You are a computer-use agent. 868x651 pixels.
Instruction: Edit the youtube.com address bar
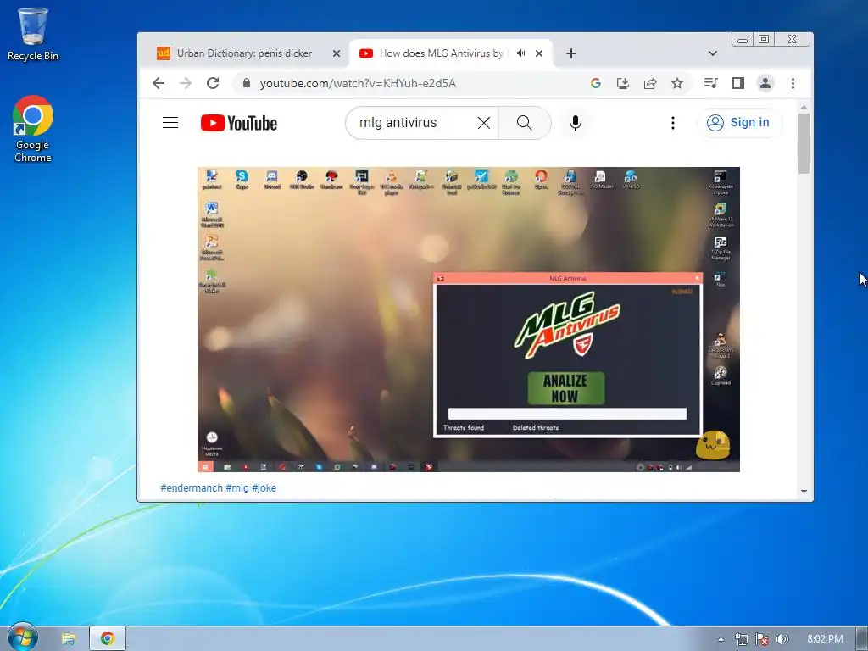click(358, 84)
